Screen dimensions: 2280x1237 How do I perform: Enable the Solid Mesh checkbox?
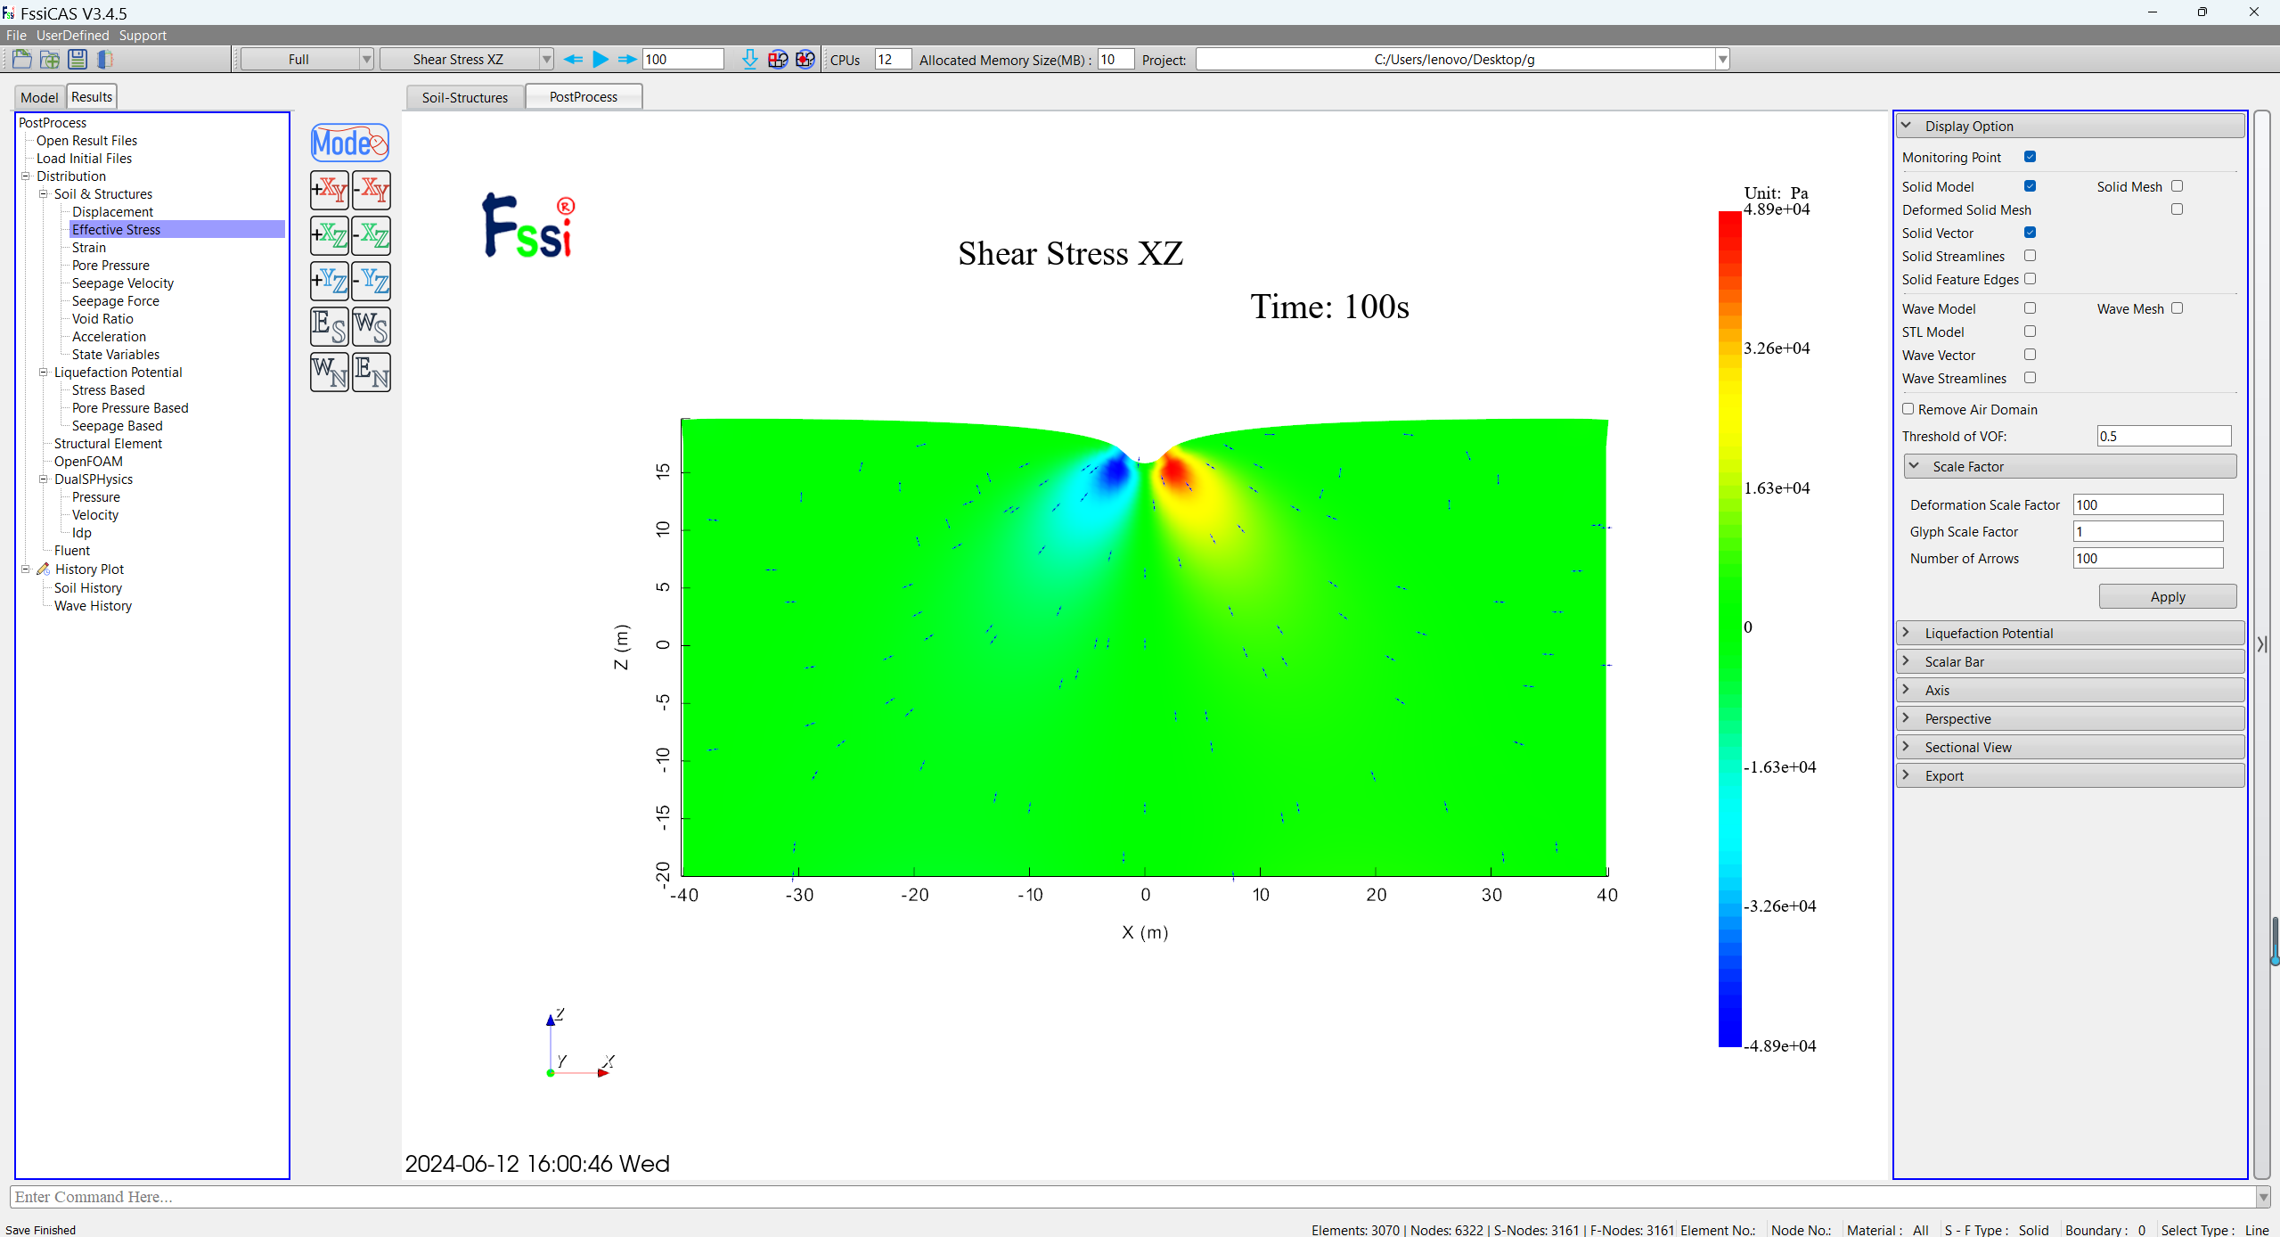(x=2177, y=186)
